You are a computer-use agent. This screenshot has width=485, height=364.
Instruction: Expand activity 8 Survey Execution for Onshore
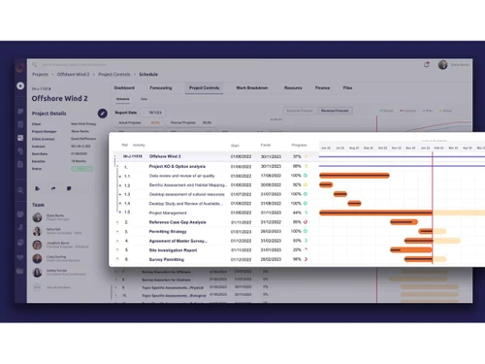click(115, 280)
